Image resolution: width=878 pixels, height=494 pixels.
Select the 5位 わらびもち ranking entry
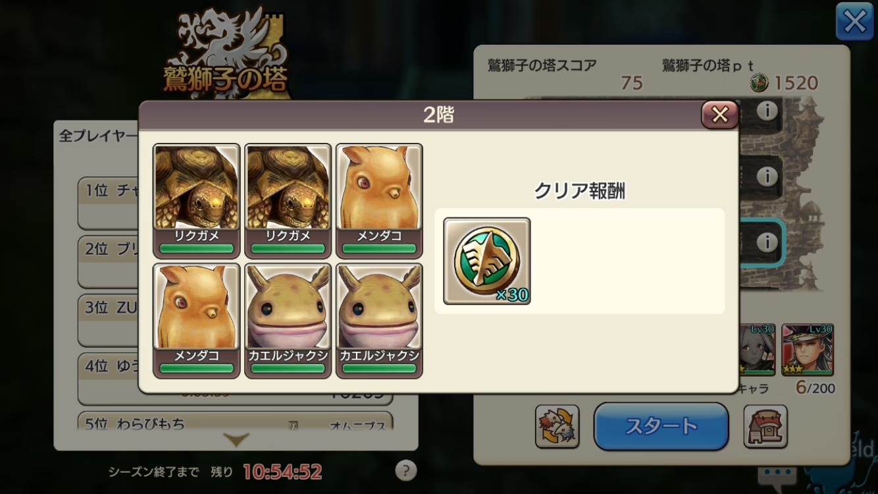[236, 422]
